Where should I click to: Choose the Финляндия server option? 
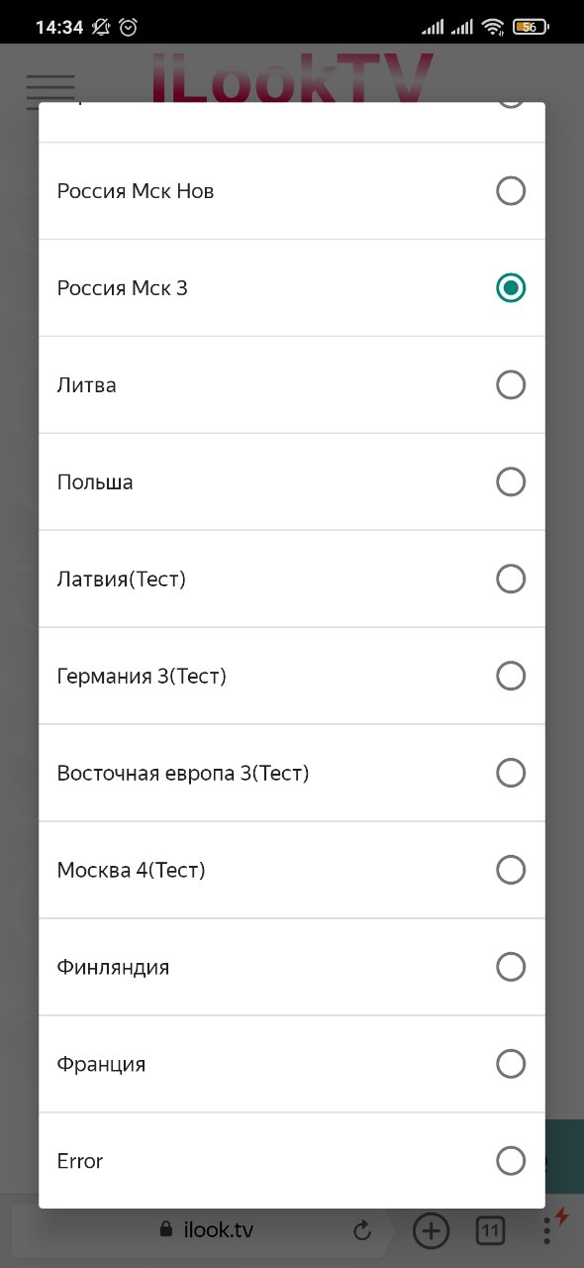[292, 968]
